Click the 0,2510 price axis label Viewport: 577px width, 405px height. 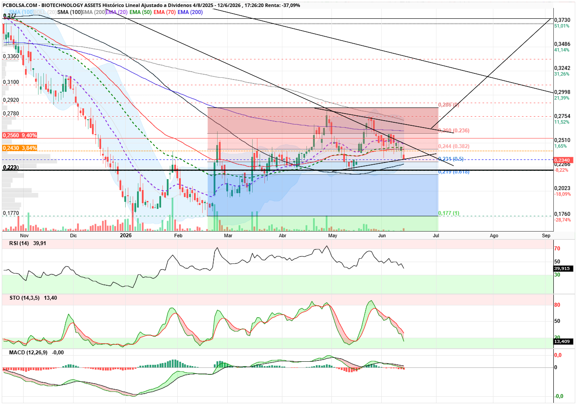coord(562,140)
